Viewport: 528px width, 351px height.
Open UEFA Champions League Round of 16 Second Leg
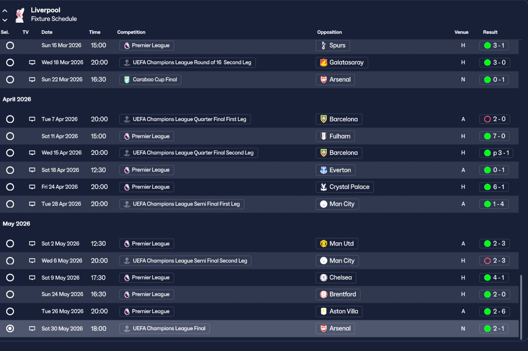pos(188,63)
